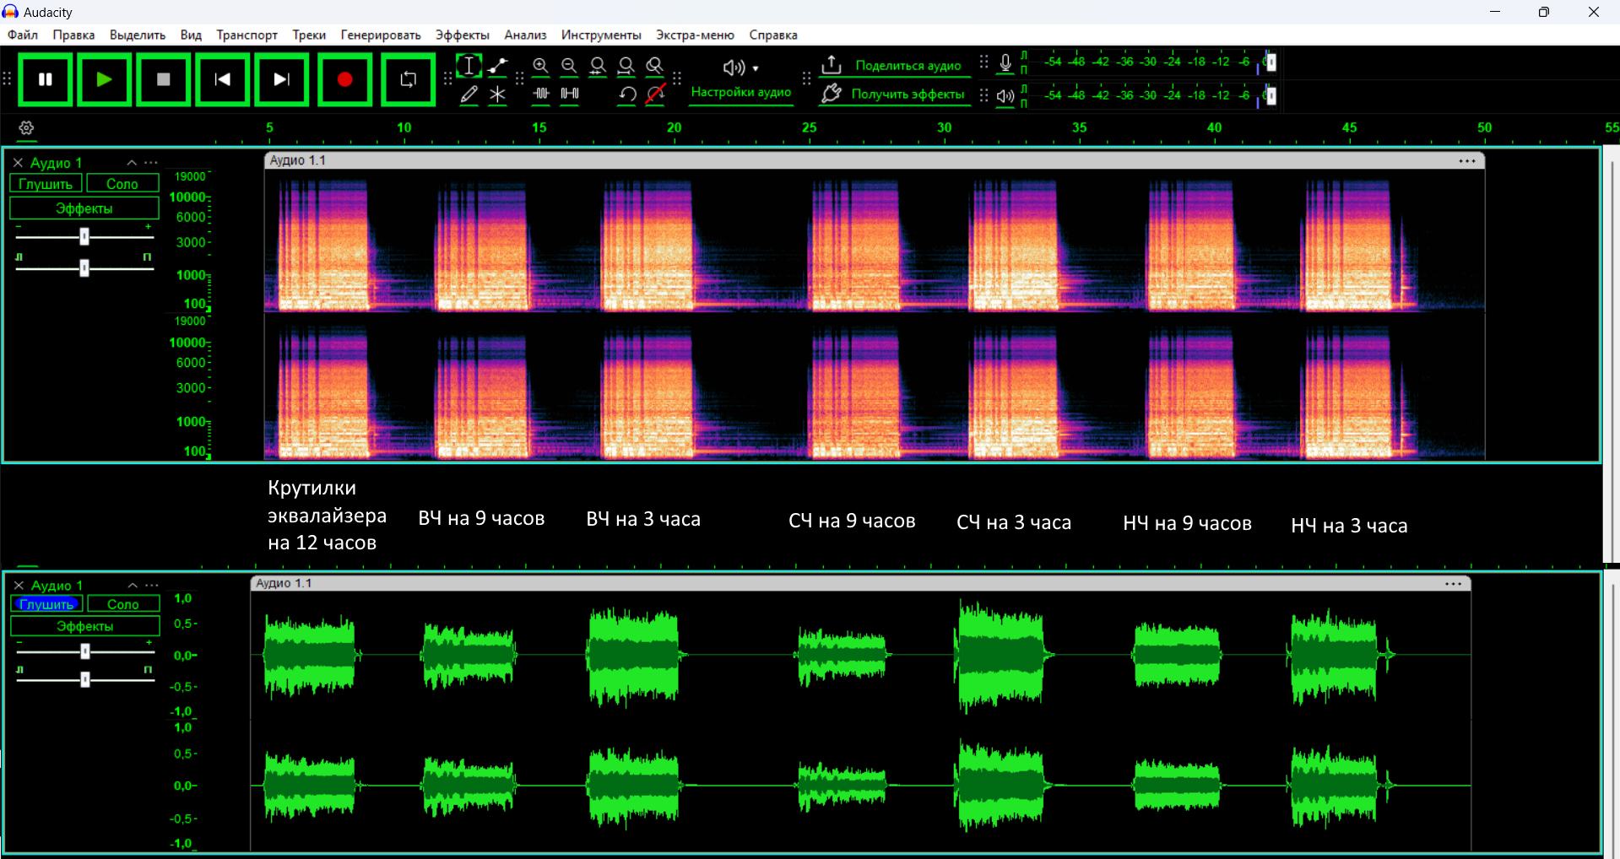Select the Envelope tool
Screen dimensions: 1620x859
pyautogui.click(x=498, y=66)
